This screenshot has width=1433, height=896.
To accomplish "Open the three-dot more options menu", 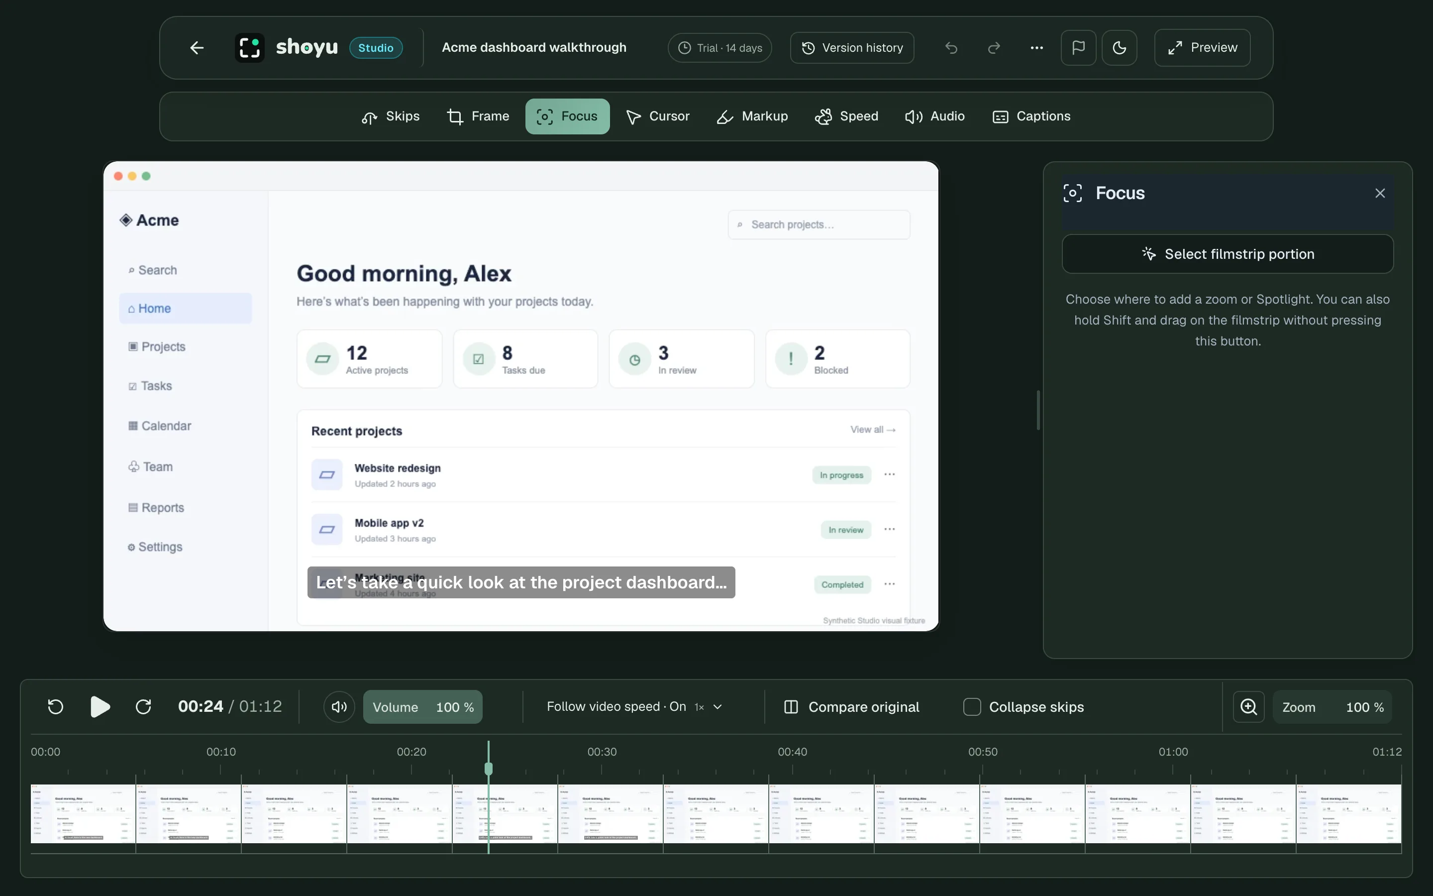I will pos(1036,47).
